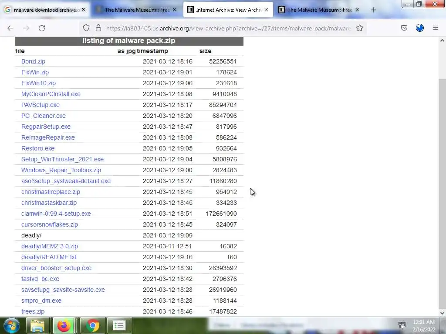
Task: Open savsetupg_savsite-savsite.exe link
Action: (63, 290)
